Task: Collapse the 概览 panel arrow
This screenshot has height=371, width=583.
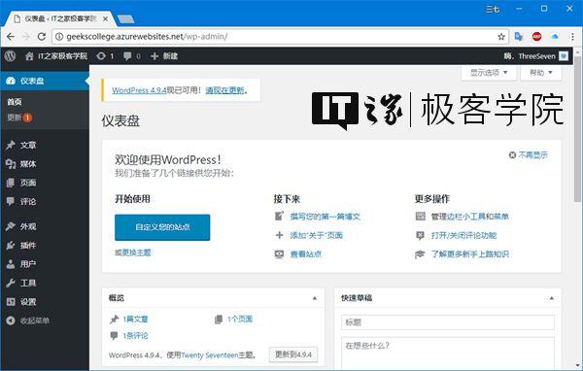Action: coord(315,298)
